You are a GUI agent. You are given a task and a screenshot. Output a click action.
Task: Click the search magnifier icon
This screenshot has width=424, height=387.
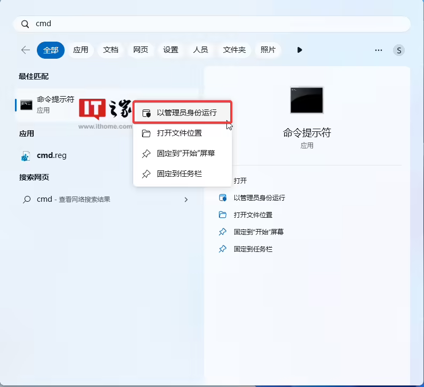25,24
